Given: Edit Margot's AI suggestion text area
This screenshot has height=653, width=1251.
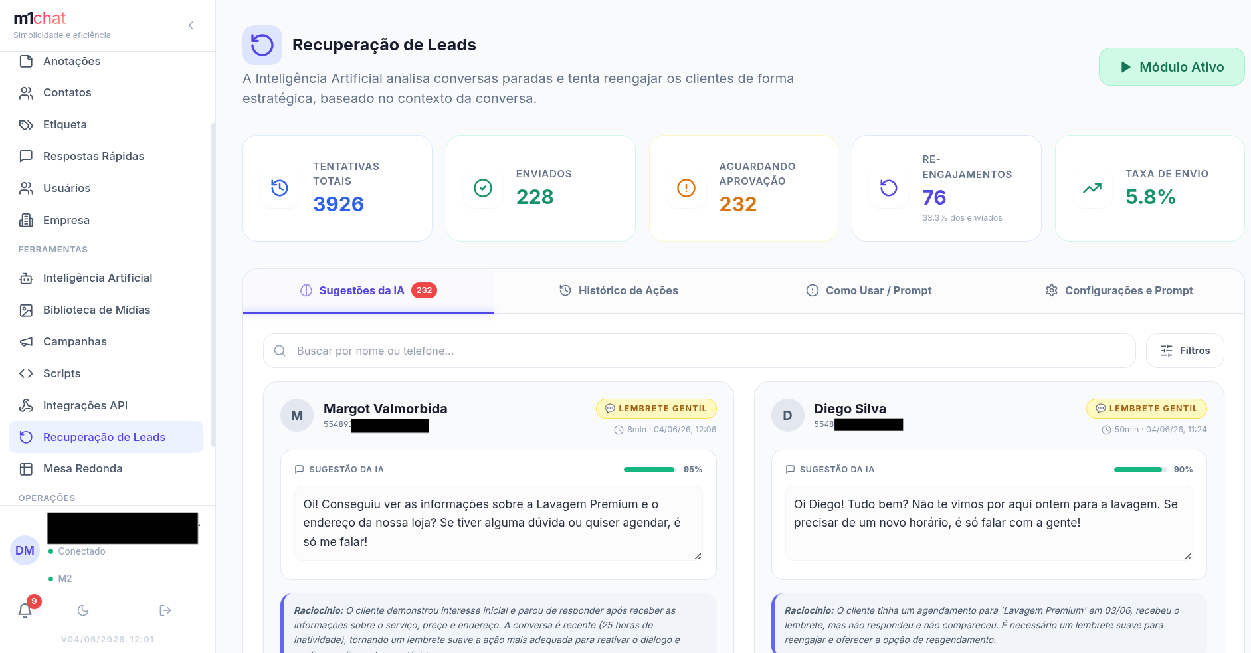Looking at the screenshot, I should (x=498, y=523).
